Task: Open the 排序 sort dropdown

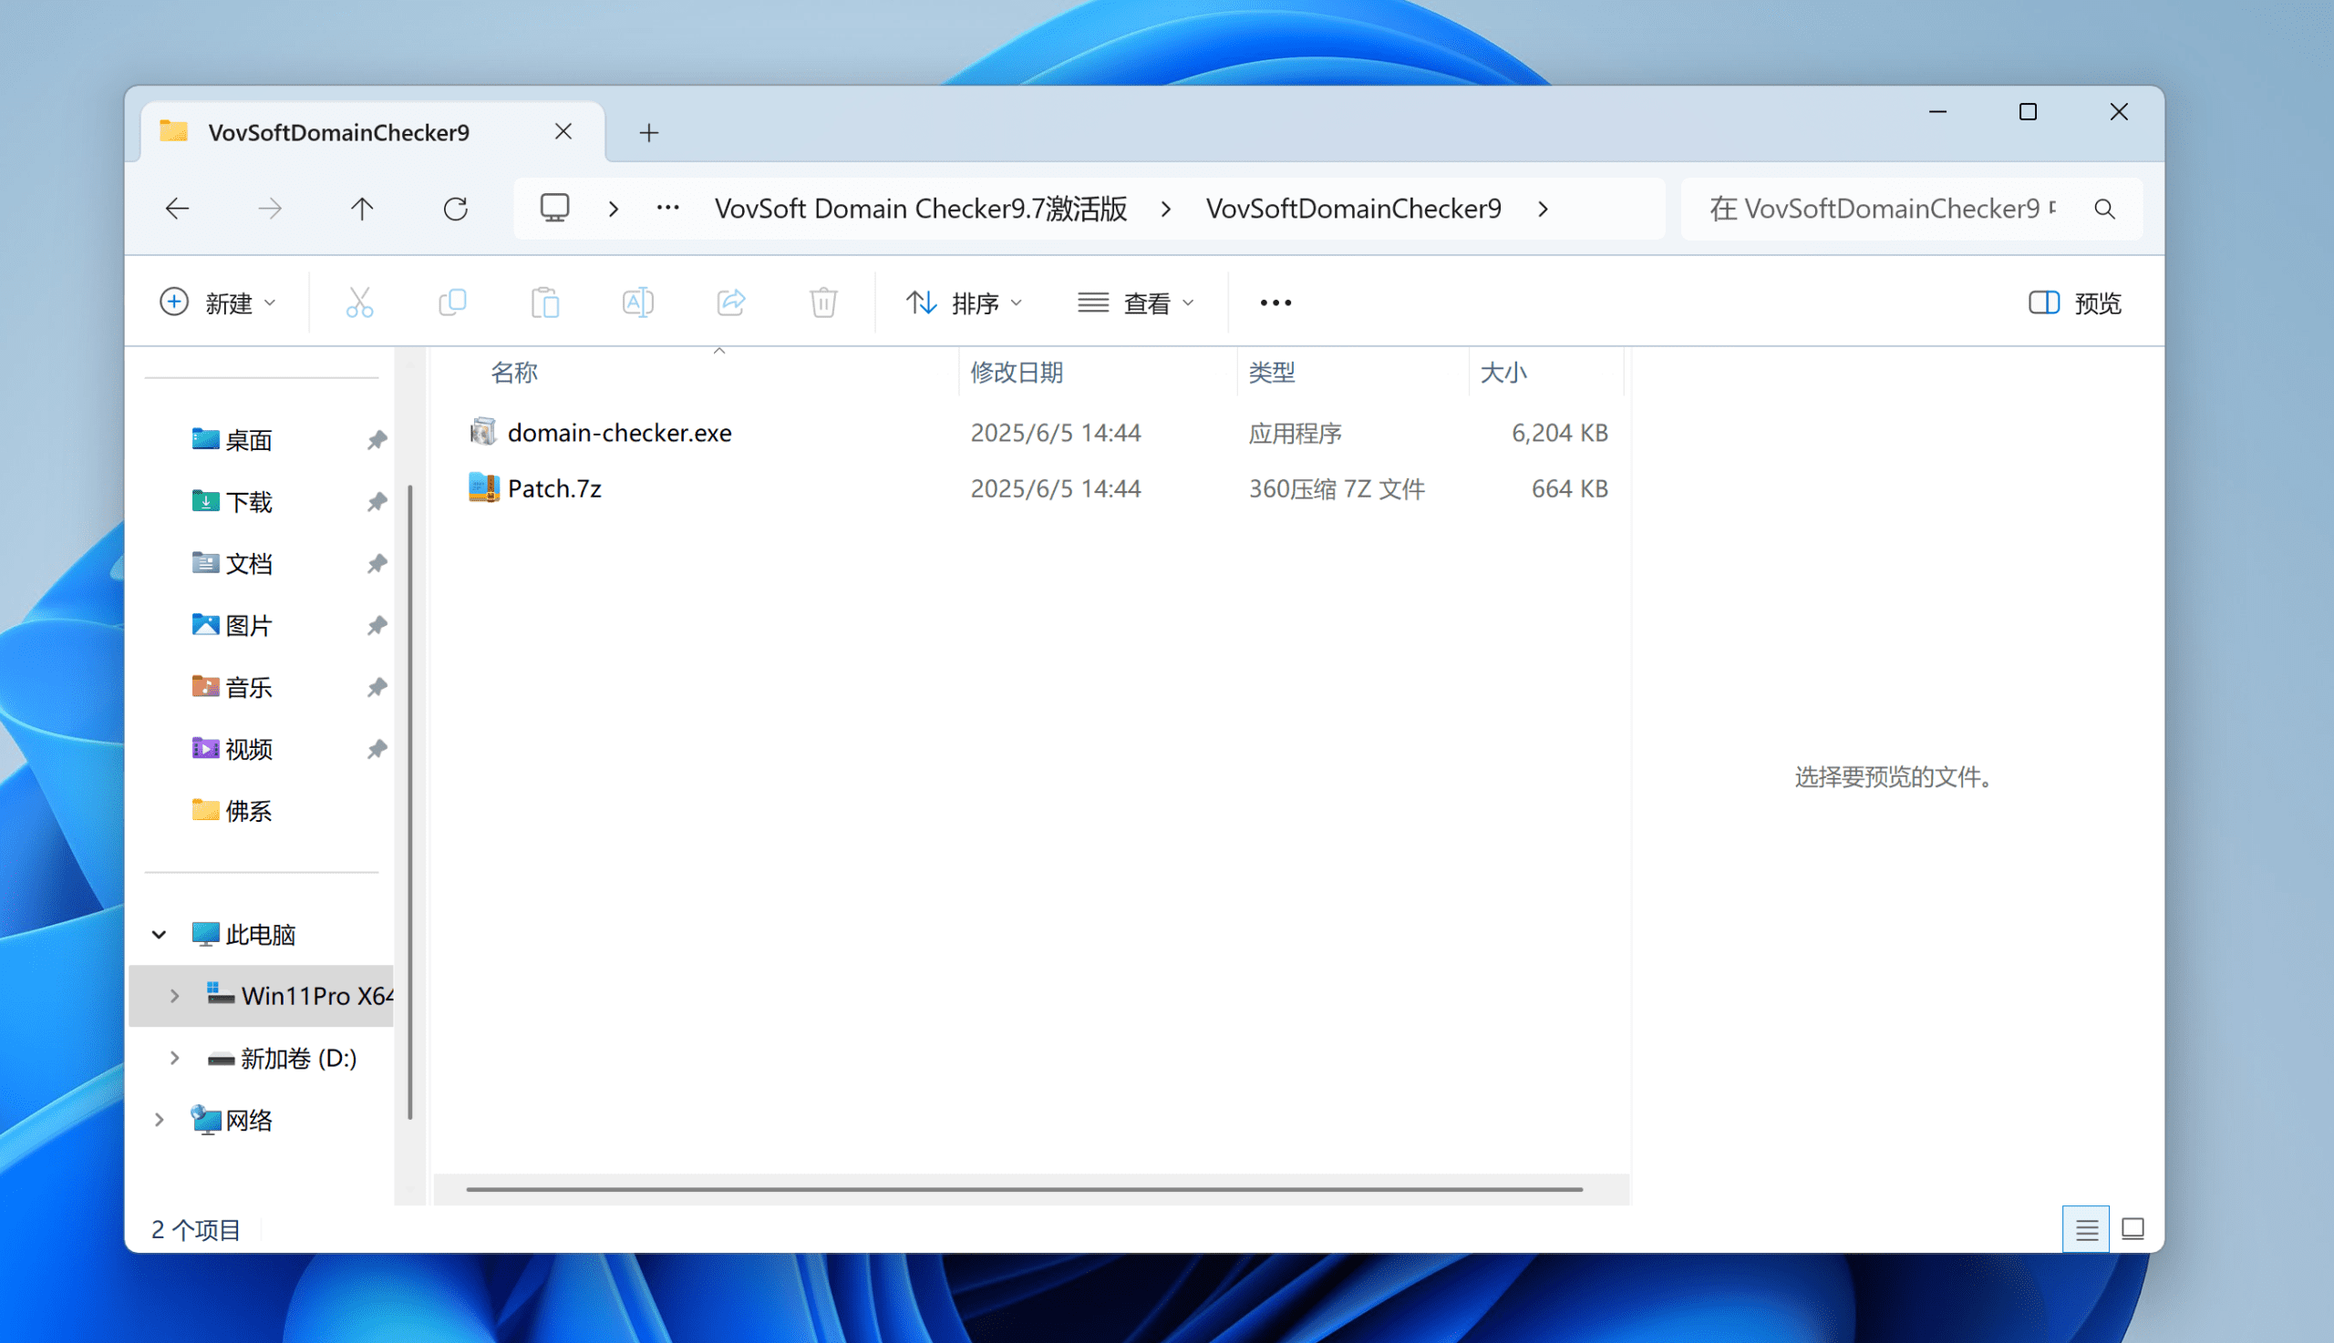Action: pos(964,302)
